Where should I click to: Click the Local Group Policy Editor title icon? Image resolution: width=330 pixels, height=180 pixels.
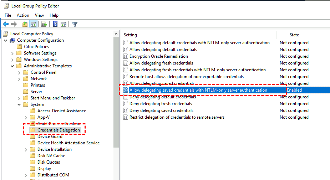click(6, 6)
